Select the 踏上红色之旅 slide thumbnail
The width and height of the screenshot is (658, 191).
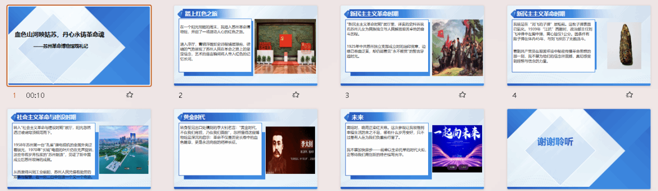click(246, 46)
